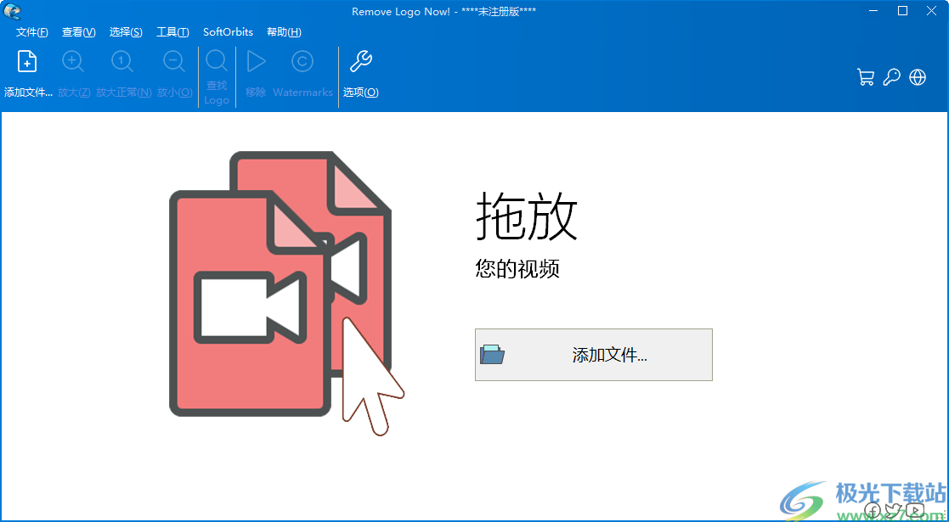Click the Zoom Normal (放大正常) icon
The image size is (949, 522).
122,61
